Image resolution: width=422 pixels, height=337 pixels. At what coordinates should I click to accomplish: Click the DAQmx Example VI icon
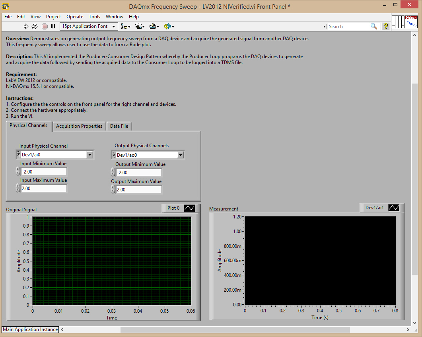click(411, 22)
